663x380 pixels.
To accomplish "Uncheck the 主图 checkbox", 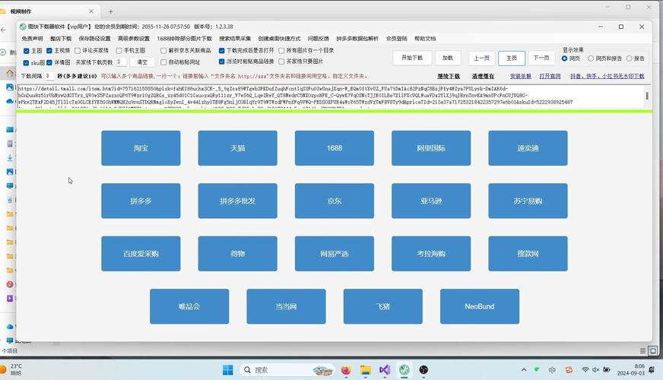I will click(x=26, y=51).
